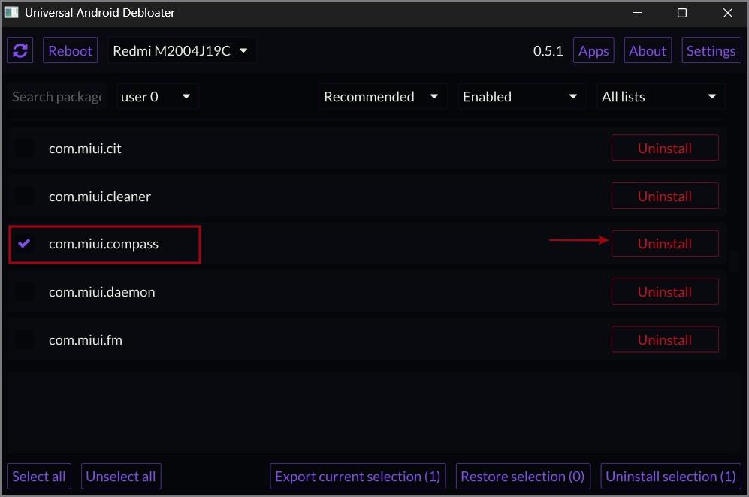
Task: Click the app logo in title bar
Action: pyautogui.click(x=11, y=13)
